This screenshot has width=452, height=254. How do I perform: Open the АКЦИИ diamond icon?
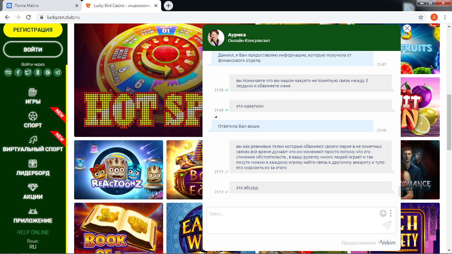coord(33,188)
